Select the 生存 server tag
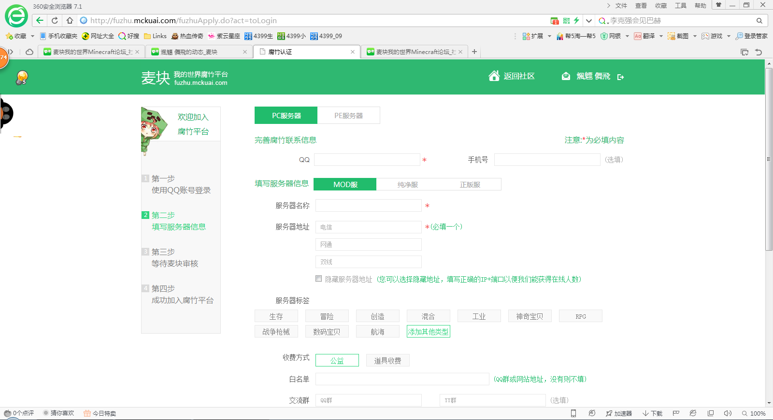Image resolution: width=773 pixels, height=420 pixels. coord(276,316)
